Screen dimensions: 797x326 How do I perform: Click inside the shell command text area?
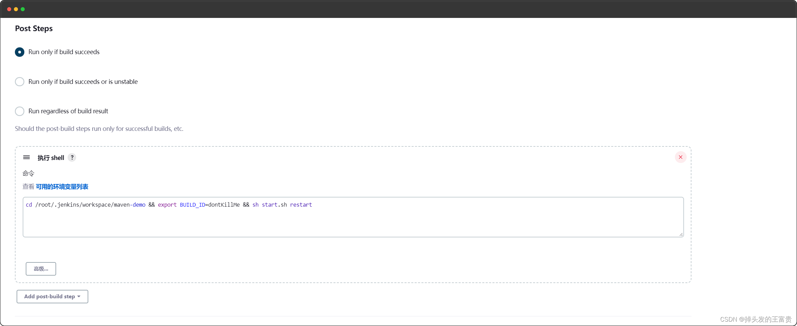point(353,217)
